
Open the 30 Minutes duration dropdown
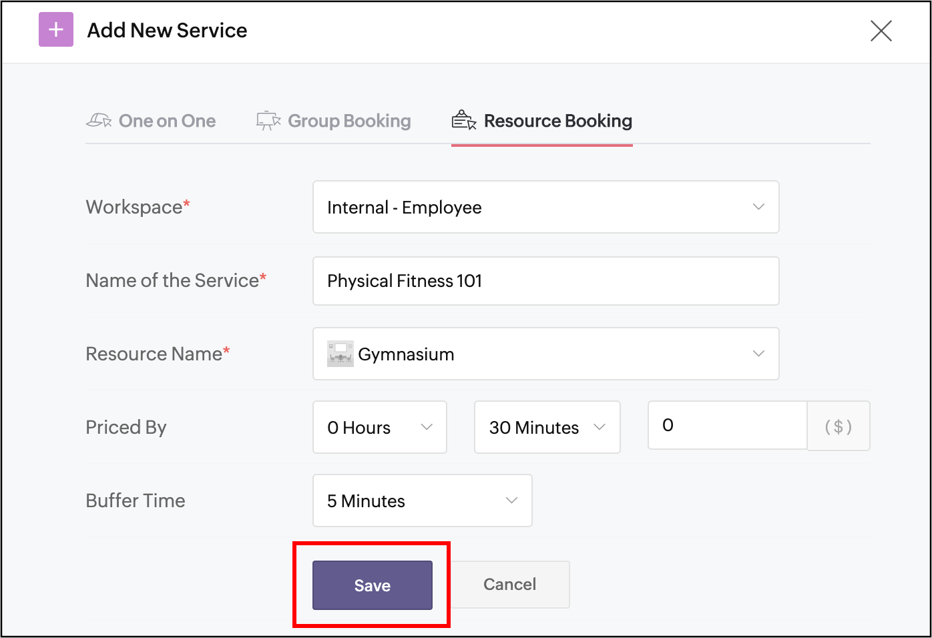click(547, 427)
